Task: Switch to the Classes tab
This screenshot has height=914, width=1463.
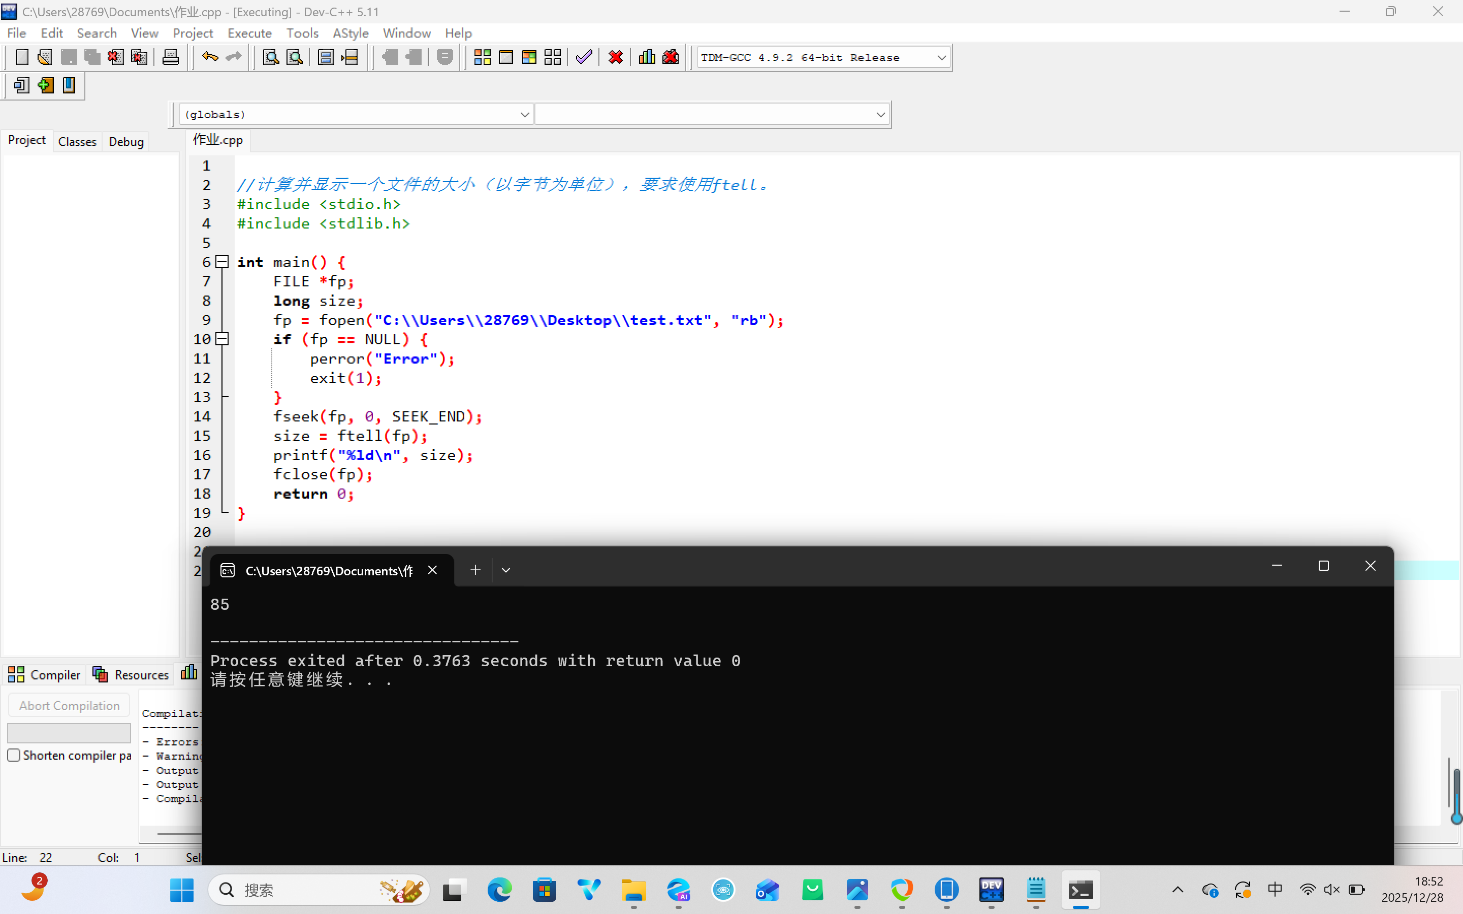Action: pyautogui.click(x=77, y=142)
